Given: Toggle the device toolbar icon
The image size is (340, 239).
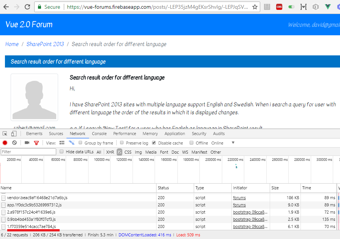Looking at the screenshot, I should (14, 134).
